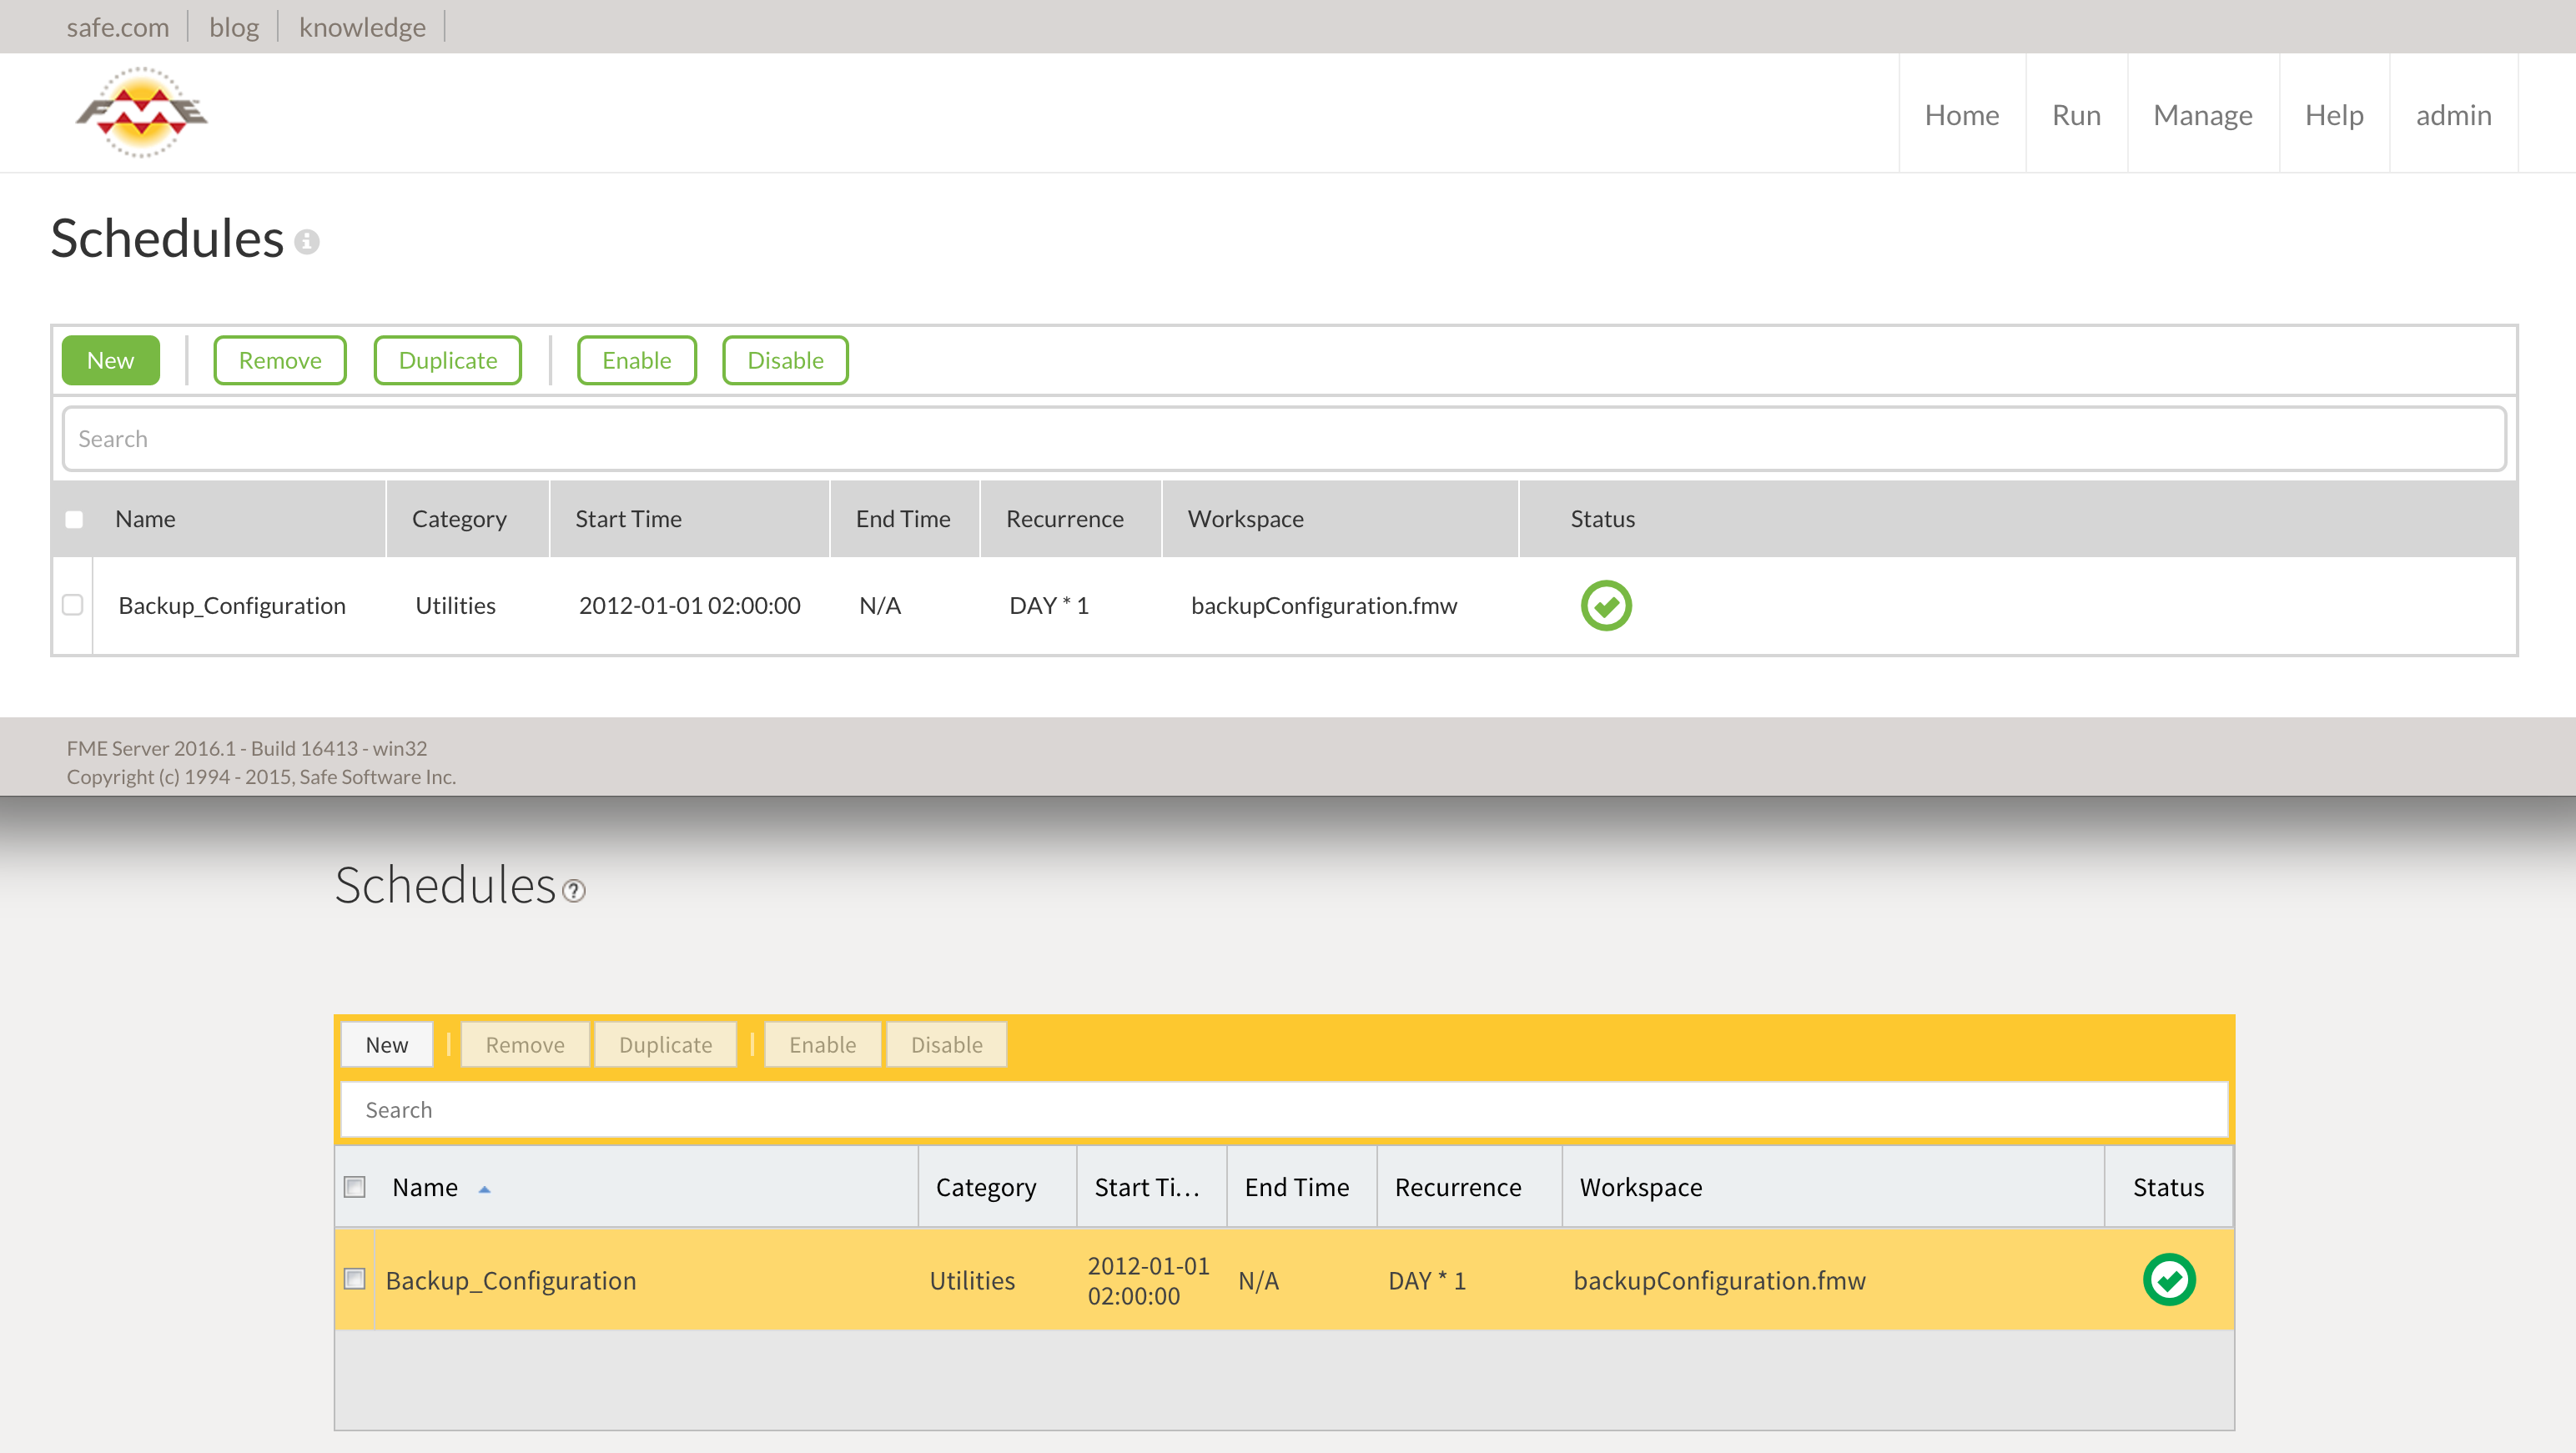
Task: Open the Run menu
Action: (x=2076, y=115)
